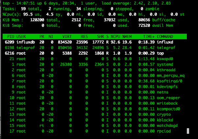Click the 28.4 memory percentage value
The image size is (198, 139).
(x=127, y=48)
